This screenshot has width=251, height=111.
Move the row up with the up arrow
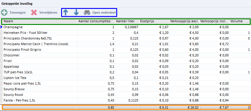pyautogui.click(x=66, y=12)
